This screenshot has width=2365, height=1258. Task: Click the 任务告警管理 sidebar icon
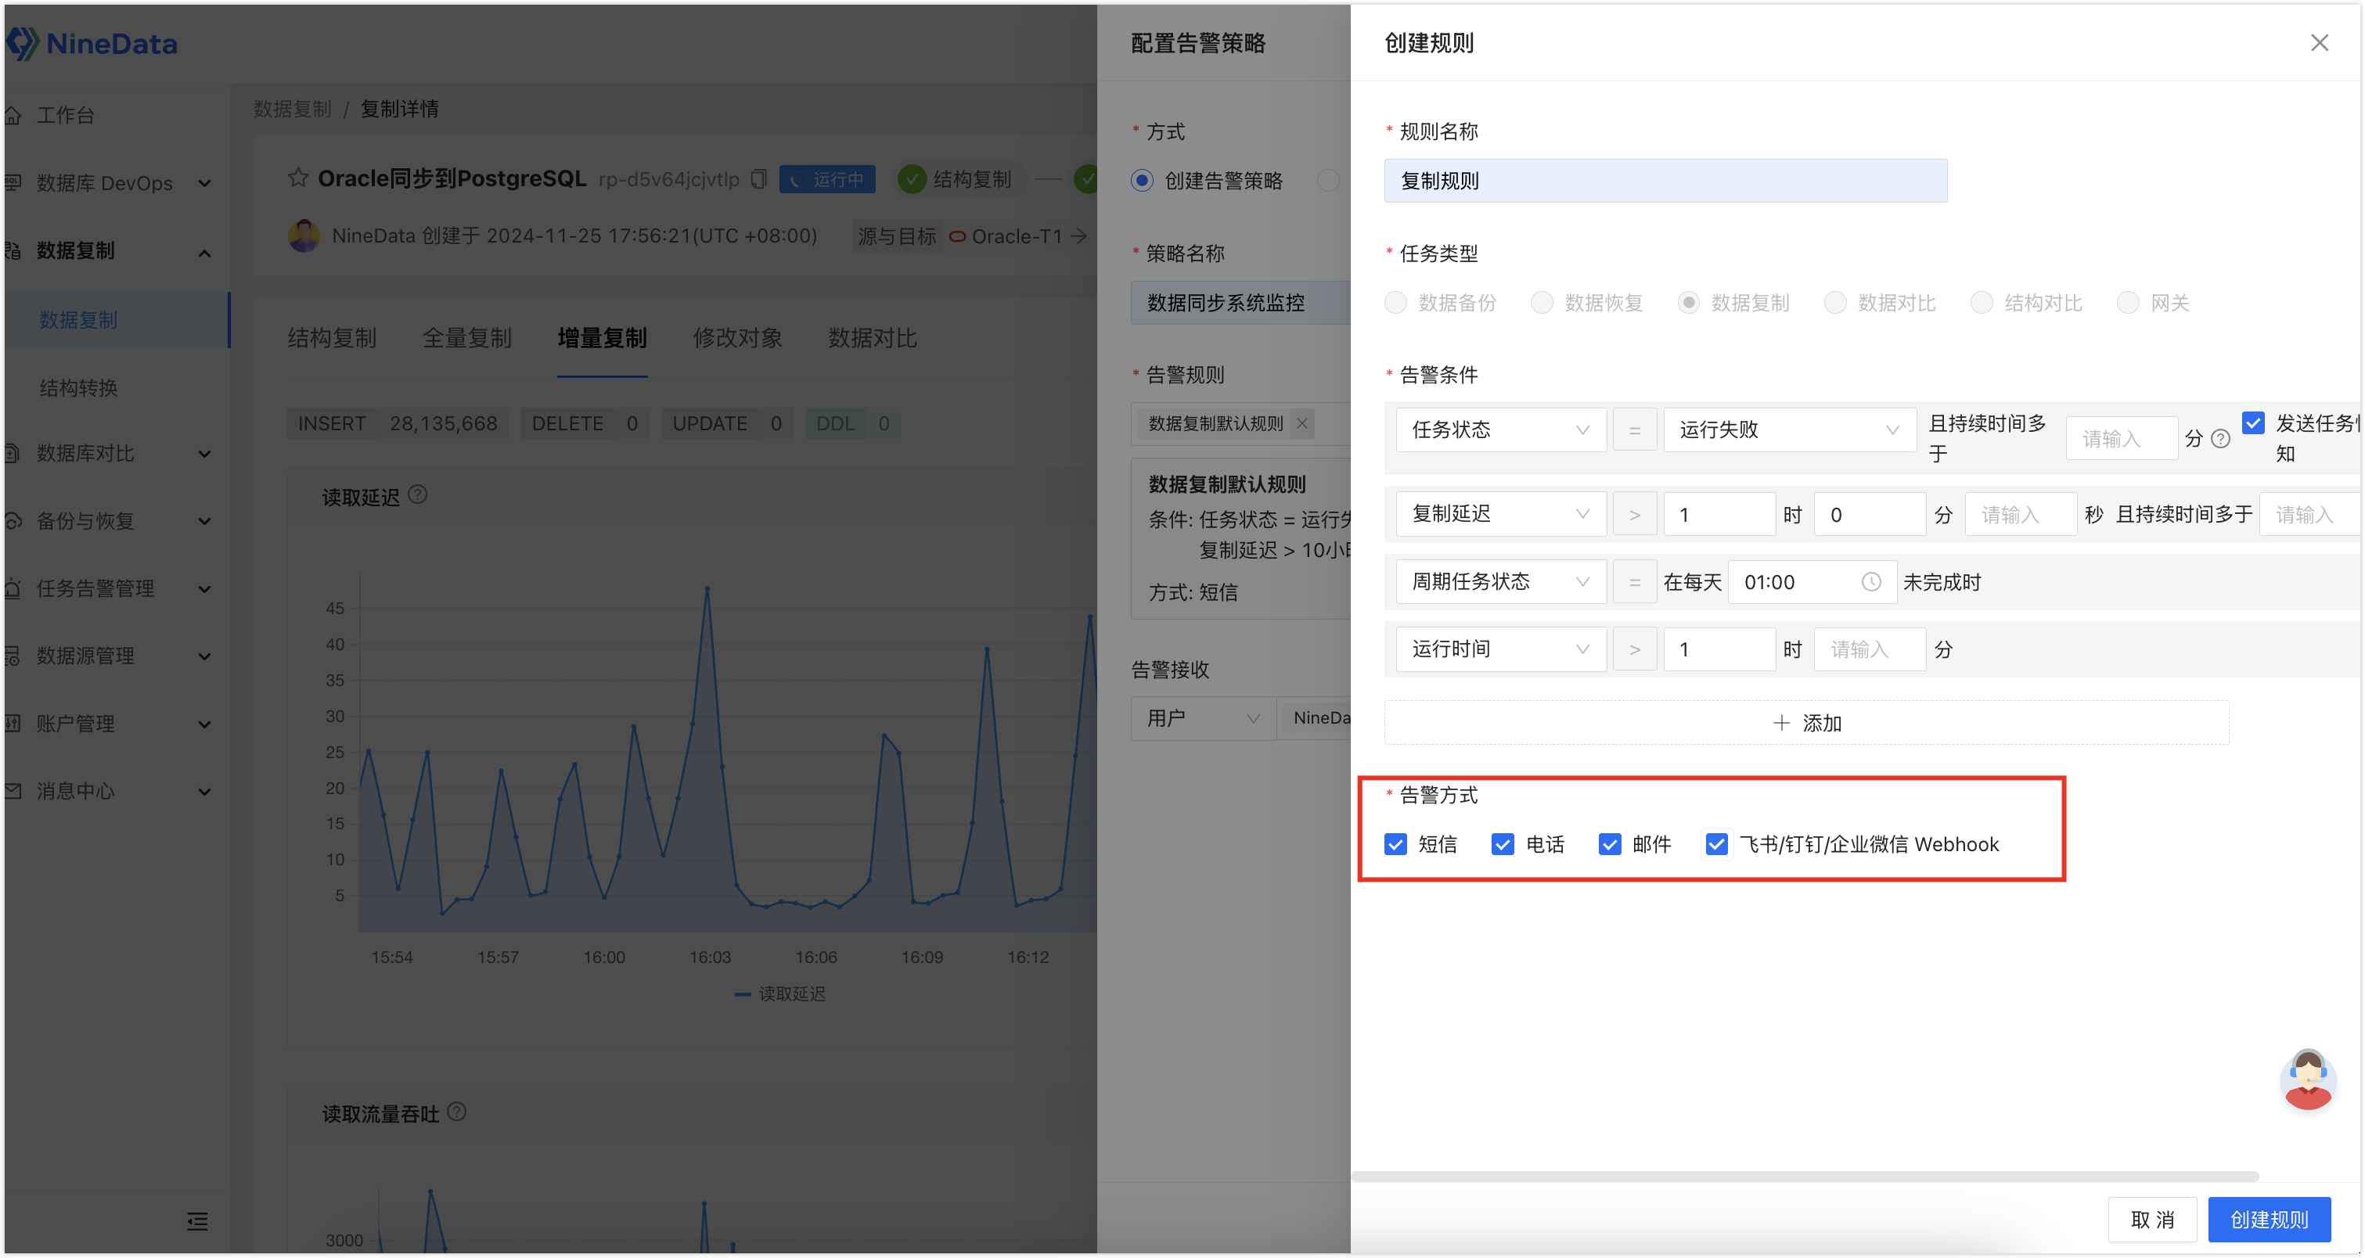coord(13,588)
